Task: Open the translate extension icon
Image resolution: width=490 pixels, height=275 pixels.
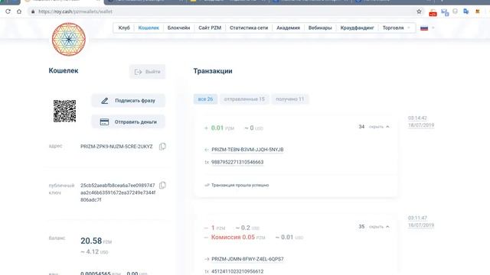Action: [x=466, y=11]
